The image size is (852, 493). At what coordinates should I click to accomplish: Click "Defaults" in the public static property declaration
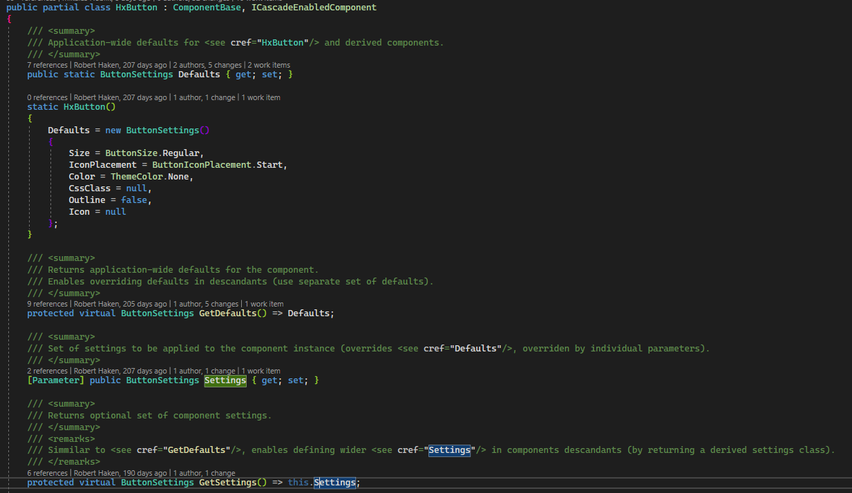[199, 75]
